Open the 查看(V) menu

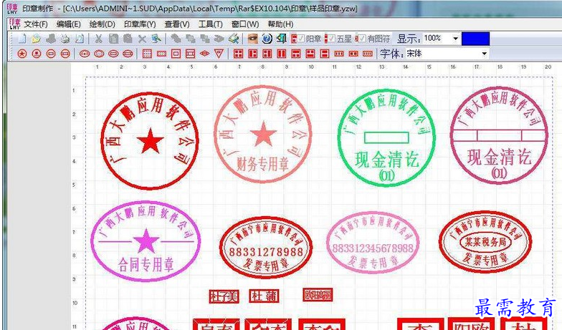[177, 24]
